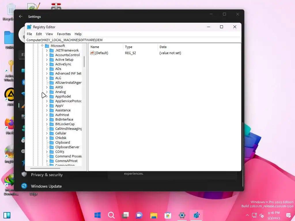The height and width of the screenshot is (221, 295).
Task: Open the taskbar clock and date
Action: pyautogui.click(x=274, y=215)
